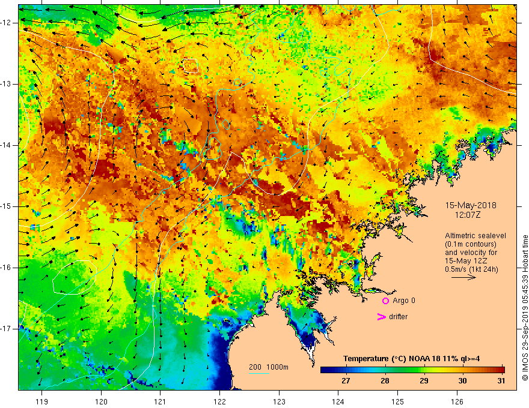Click the 28 value on temperature scale

(385, 381)
